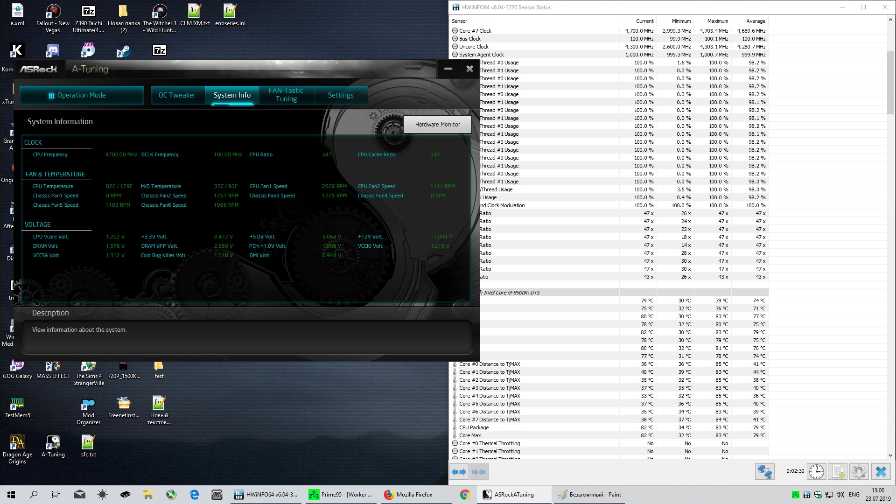Select the Uncore Clock sensor row
Viewport: 896px width, 504px height.
pyautogui.click(x=473, y=47)
